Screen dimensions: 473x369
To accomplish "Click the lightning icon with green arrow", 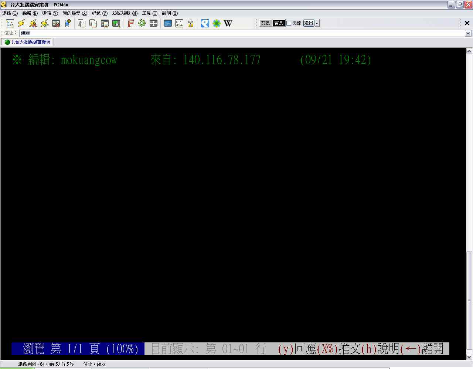I will [44, 23].
